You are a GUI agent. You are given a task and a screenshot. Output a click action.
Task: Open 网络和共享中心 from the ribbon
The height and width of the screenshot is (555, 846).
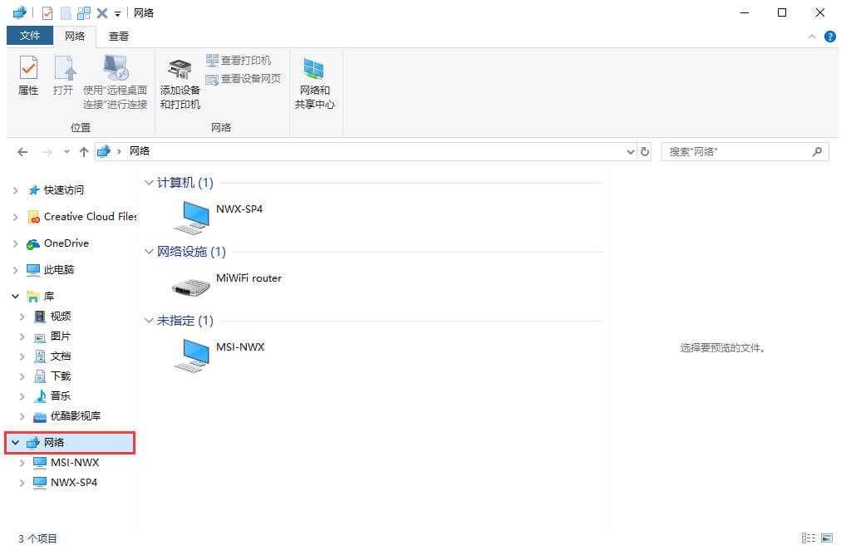(x=314, y=84)
